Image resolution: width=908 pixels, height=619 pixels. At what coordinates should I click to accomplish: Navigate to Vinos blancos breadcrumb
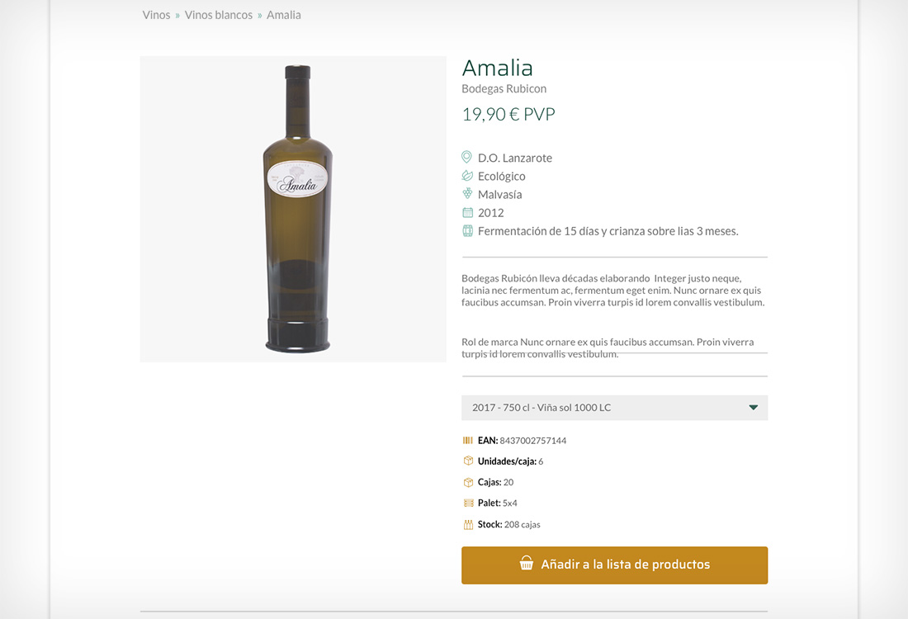tap(219, 15)
